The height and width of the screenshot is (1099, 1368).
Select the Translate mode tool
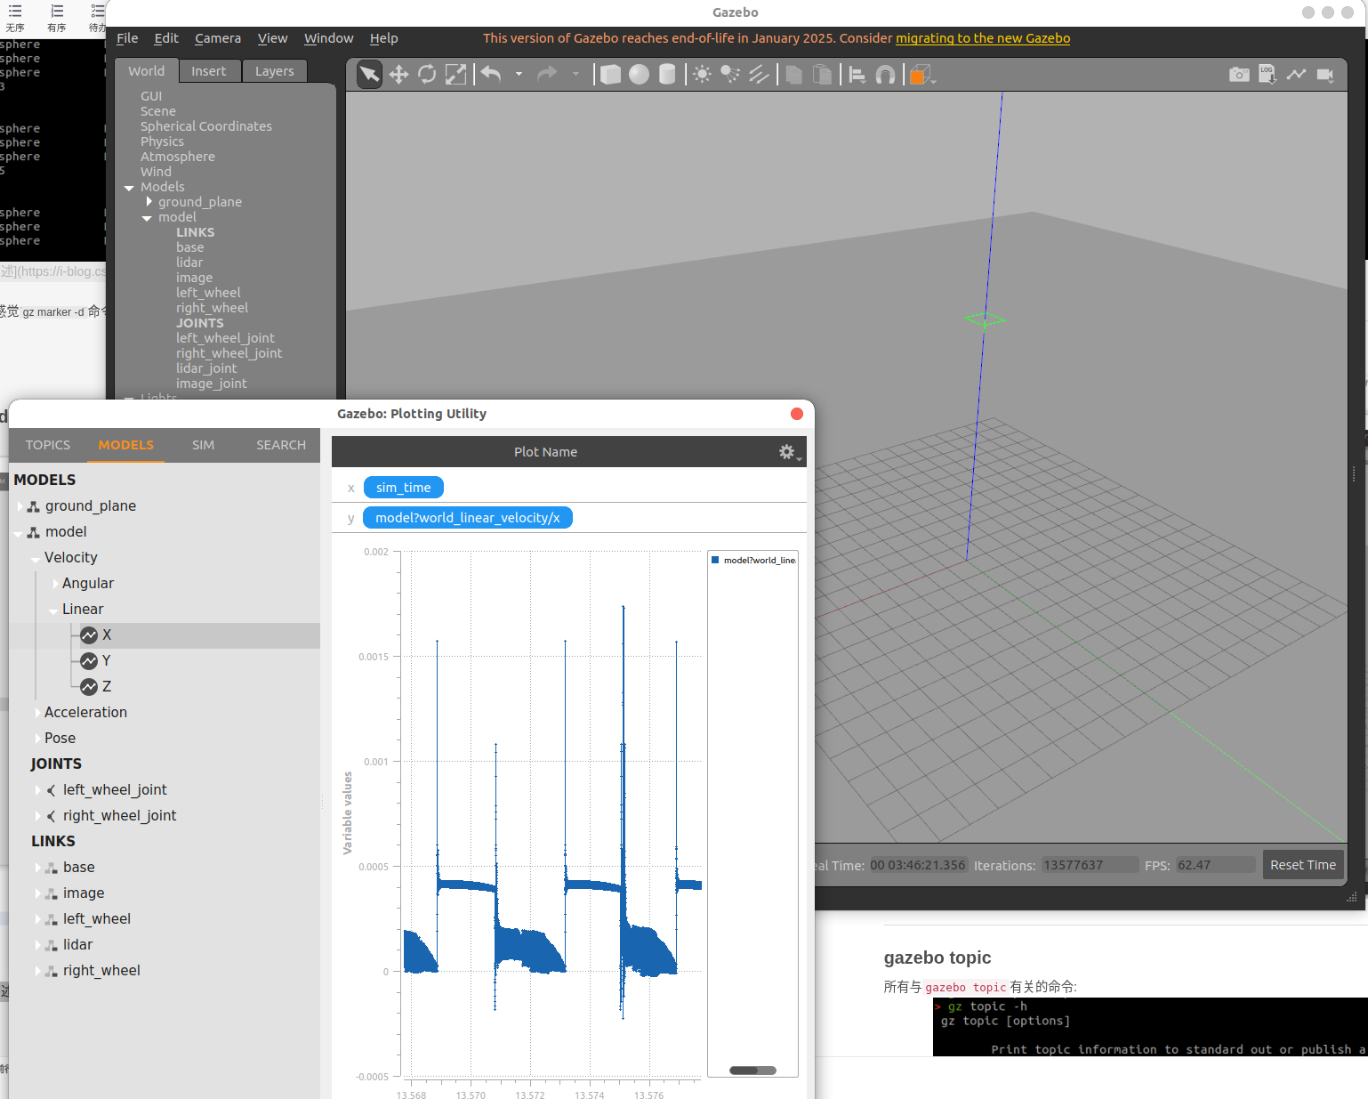398,75
